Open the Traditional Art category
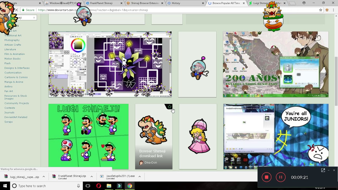Viewport: 338px width, 190px height. (13, 35)
